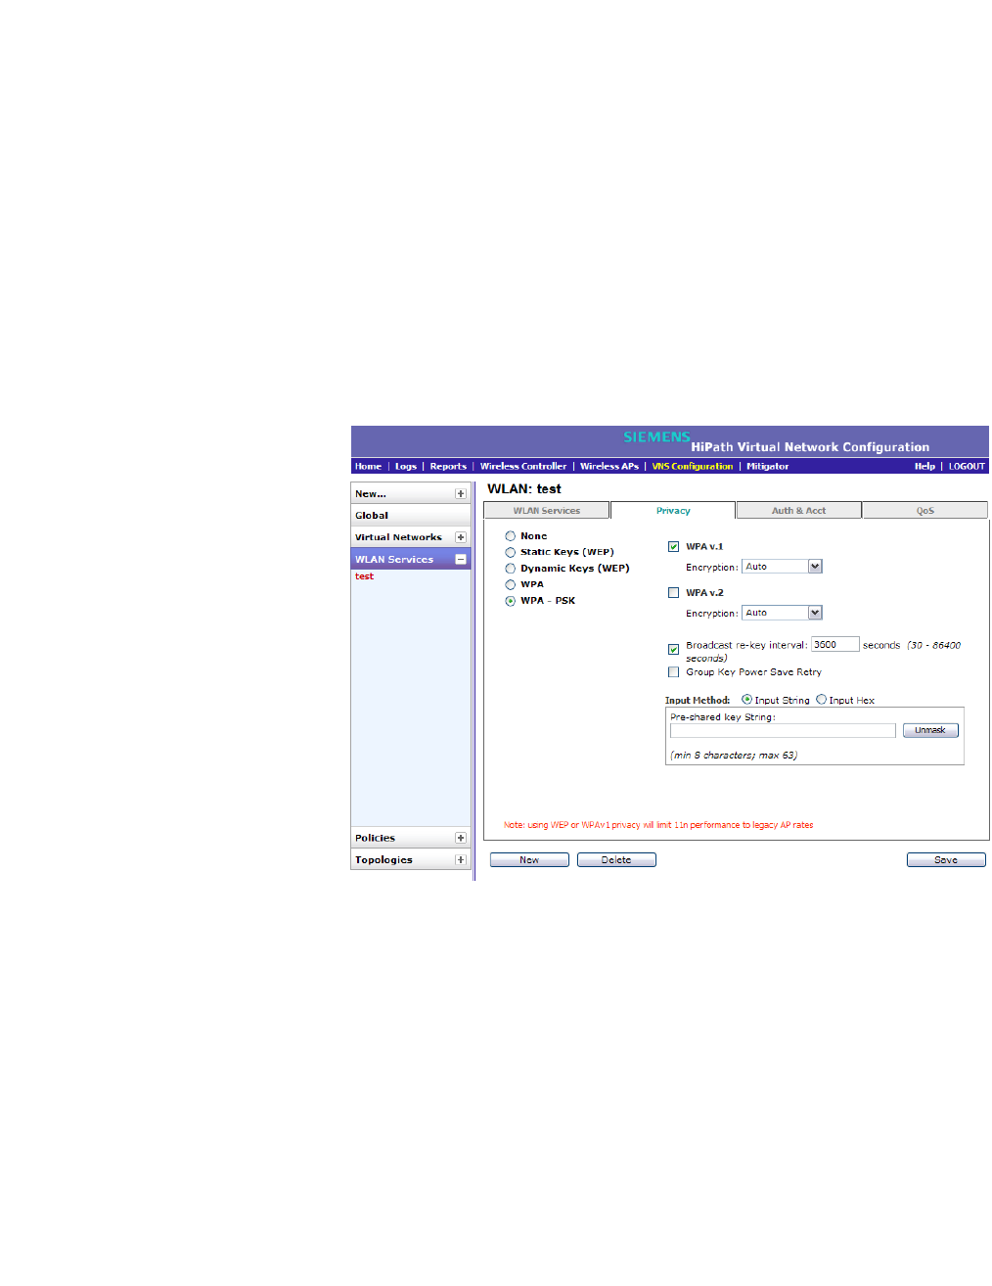
Task: Click the '(min 8 characters, max 63)' hint
Action: click(734, 756)
